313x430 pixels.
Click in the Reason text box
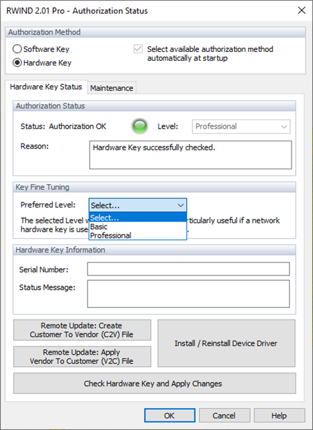click(x=190, y=155)
